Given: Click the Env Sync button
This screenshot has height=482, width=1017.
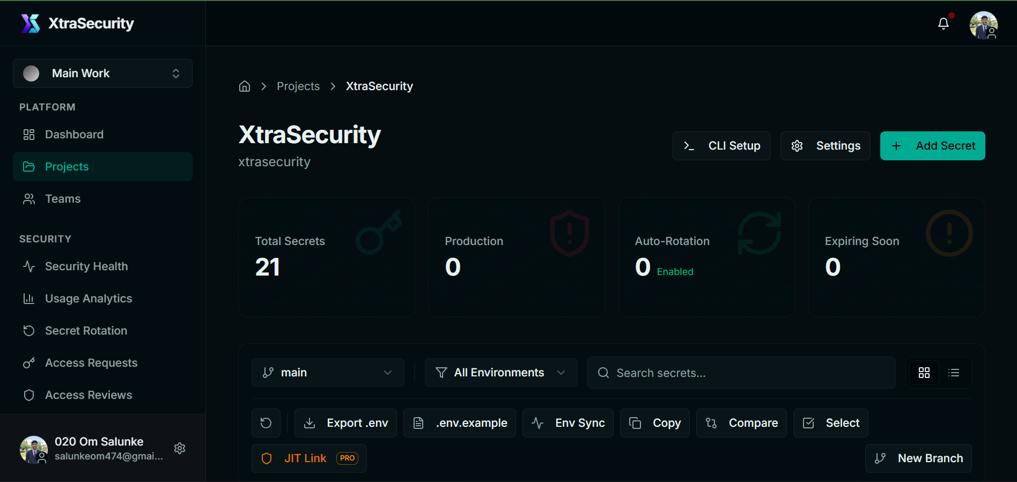Looking at the screenshot, I should pos(568,423).
